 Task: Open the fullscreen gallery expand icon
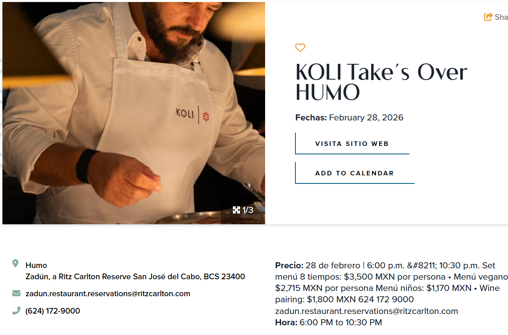(236, 210)
